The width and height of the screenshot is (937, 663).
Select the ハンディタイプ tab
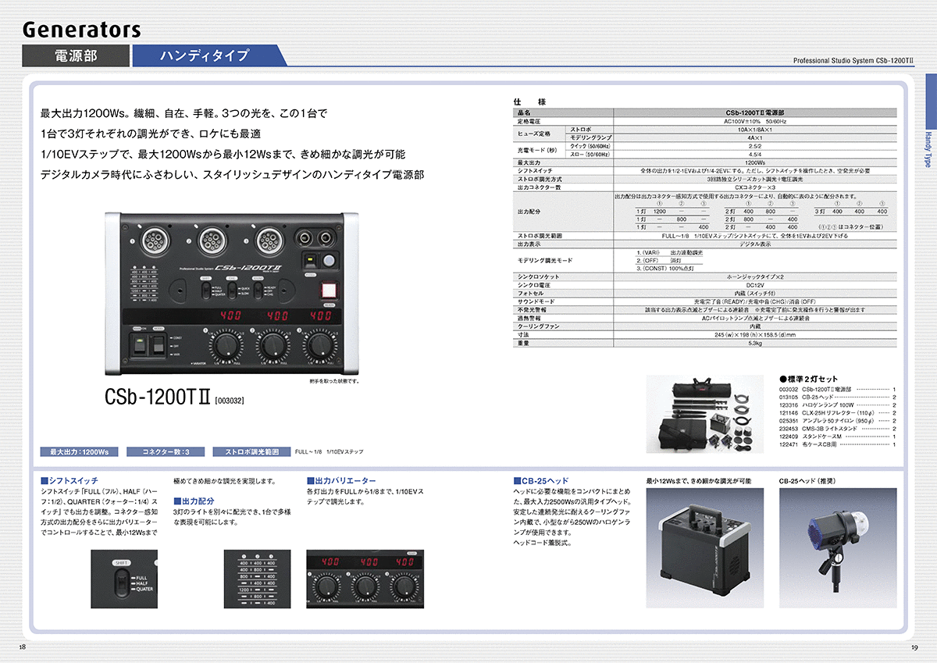(205, 55)
